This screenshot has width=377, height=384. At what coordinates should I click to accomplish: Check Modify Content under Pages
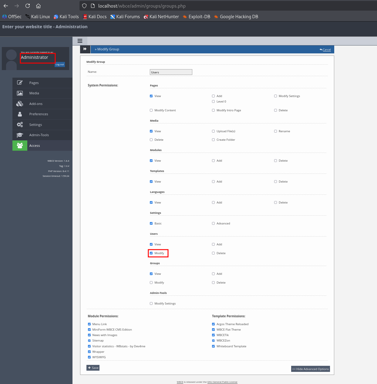tap(151, 110)
